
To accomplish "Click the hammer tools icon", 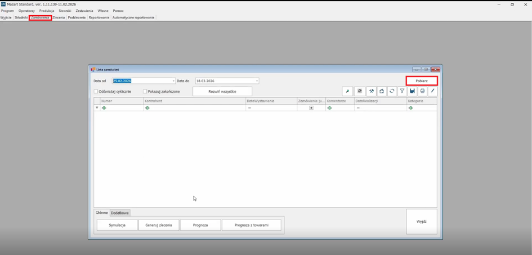I will point(371,91).
